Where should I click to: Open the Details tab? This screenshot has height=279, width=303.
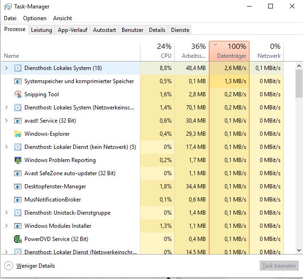click(x=157, y=30)
